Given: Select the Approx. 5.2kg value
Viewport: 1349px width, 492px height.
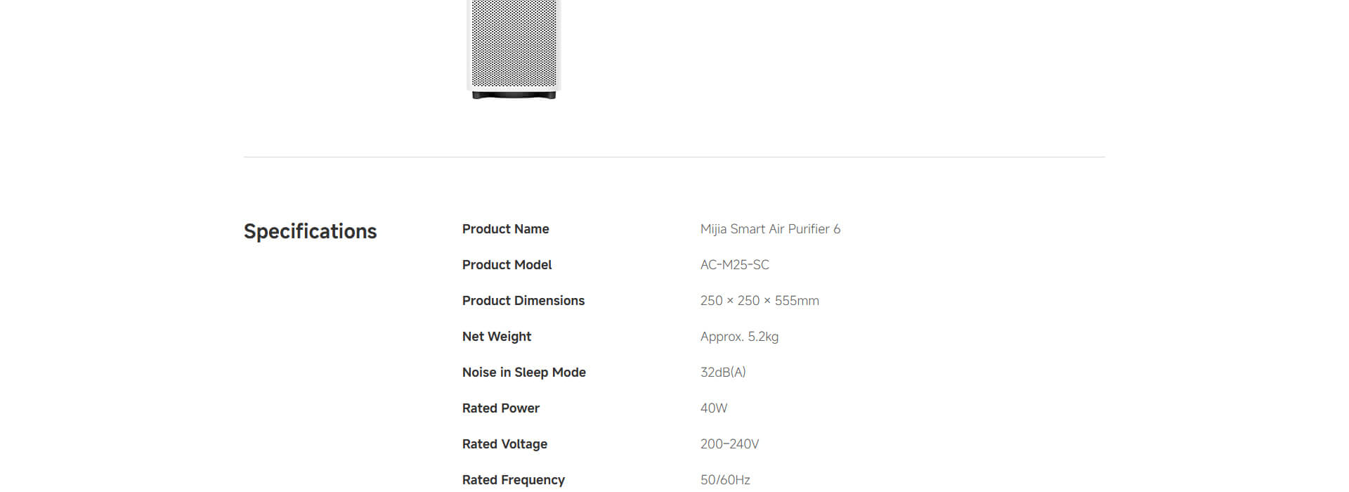Looking at the screenshot, I should [739, 337].
